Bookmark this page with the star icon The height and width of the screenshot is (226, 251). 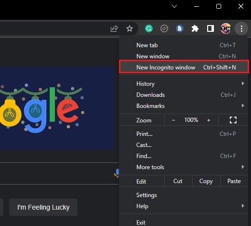pyautogui.click(x=130, y=29)
